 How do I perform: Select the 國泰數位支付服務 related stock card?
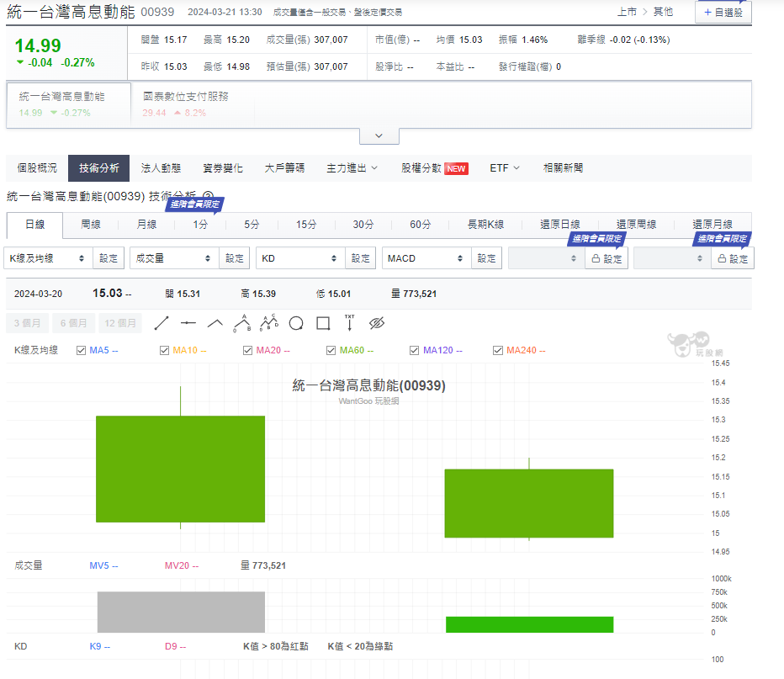click(192, 104)
